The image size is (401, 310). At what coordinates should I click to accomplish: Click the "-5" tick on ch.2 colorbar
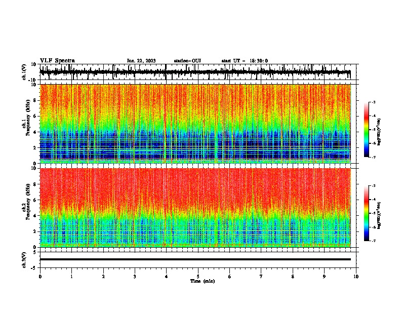373,213
